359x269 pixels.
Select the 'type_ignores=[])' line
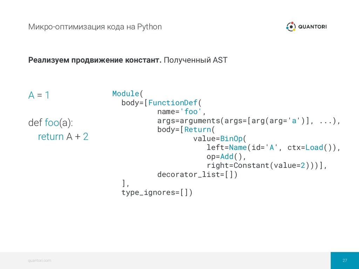(157, 192)
